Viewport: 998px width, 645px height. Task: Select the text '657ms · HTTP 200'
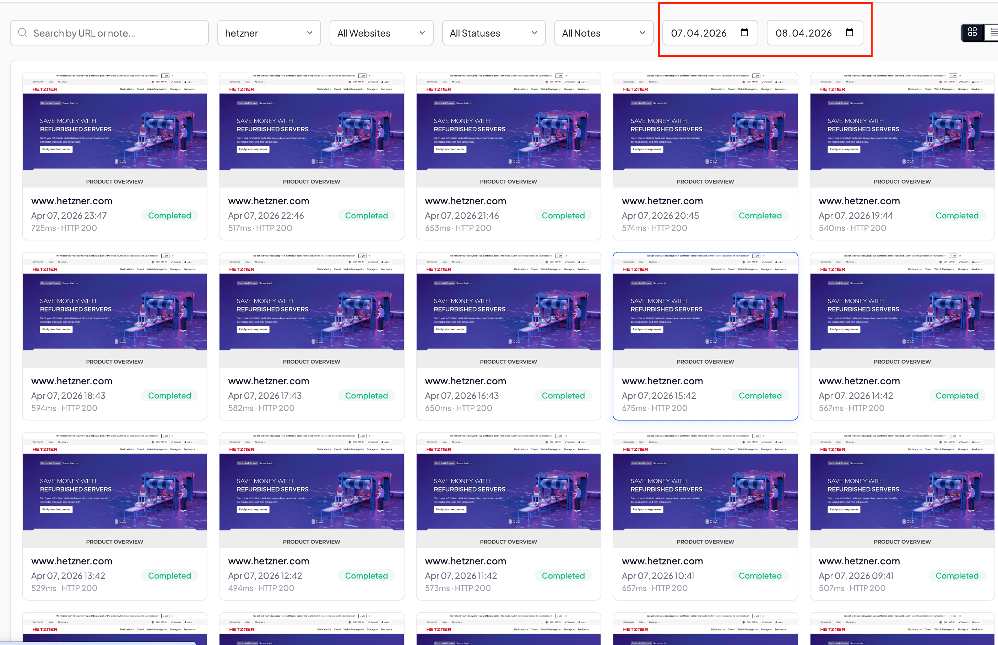654,588
